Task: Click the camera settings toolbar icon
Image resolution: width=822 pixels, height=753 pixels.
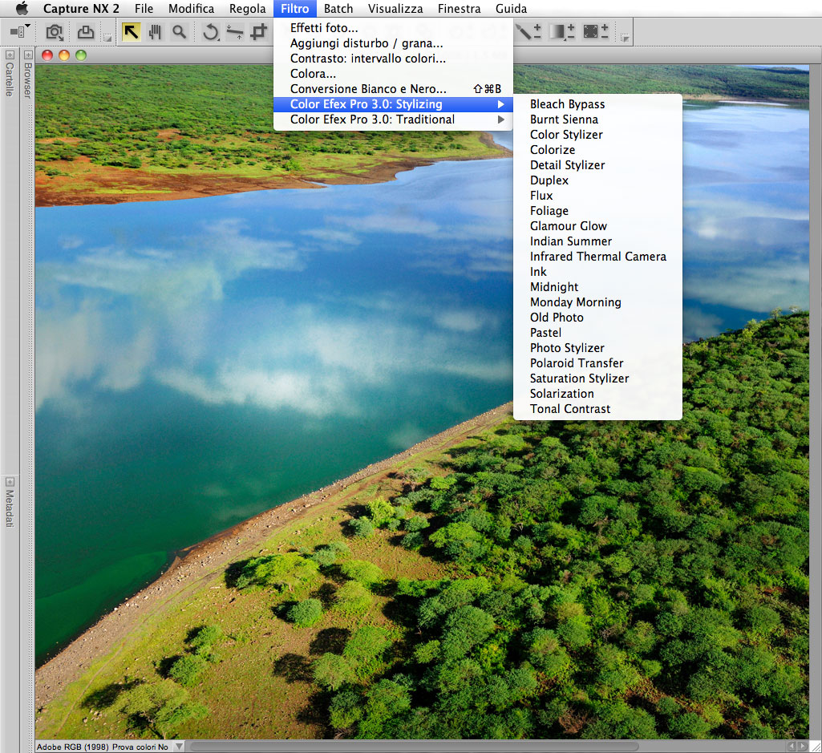Action: click(x=55, y=33)
